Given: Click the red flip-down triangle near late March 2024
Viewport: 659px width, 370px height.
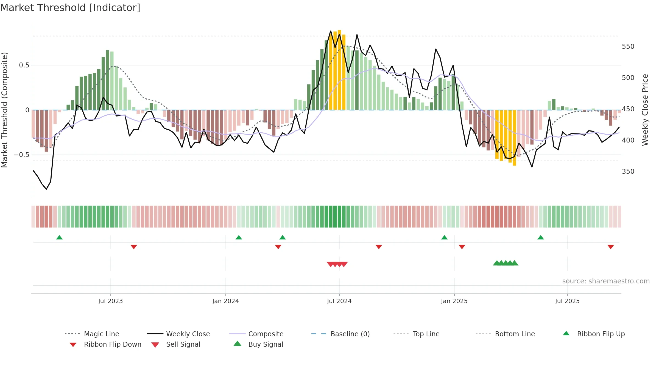Looking at the screenshot, I should [x=278, y=247].
